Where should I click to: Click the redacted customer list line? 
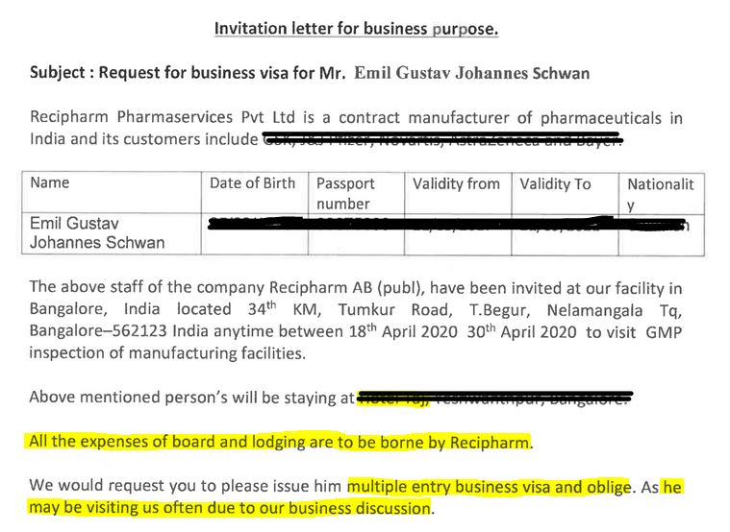(442, 141)
